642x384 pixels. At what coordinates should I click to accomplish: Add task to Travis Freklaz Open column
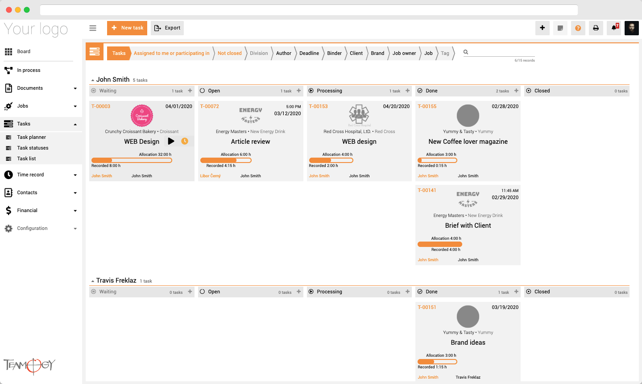coord(299,292)
